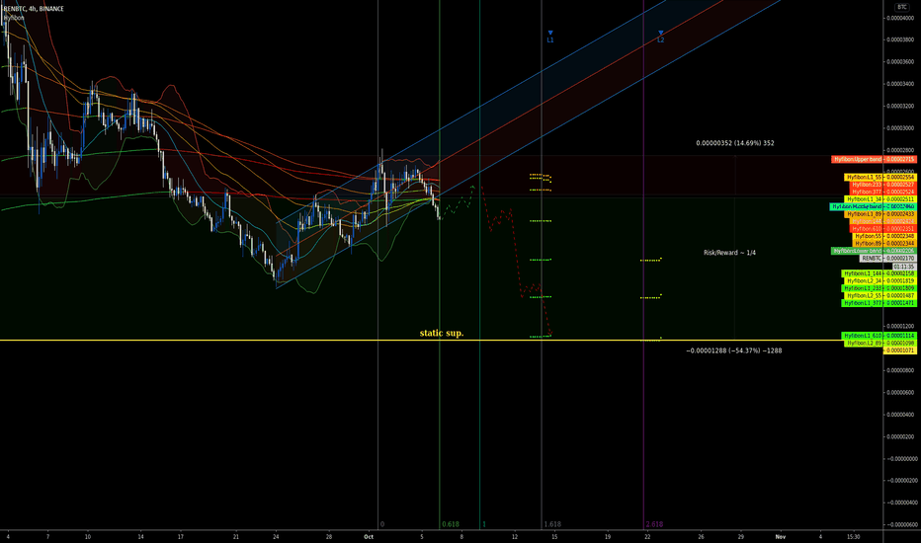Open the BTC currency selector on price scale
Viewport: 921px width, 543px height.
click(x=901, y=7)
